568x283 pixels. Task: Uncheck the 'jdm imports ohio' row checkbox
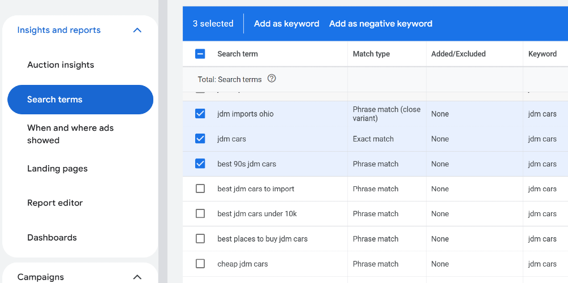coord(200,114)
